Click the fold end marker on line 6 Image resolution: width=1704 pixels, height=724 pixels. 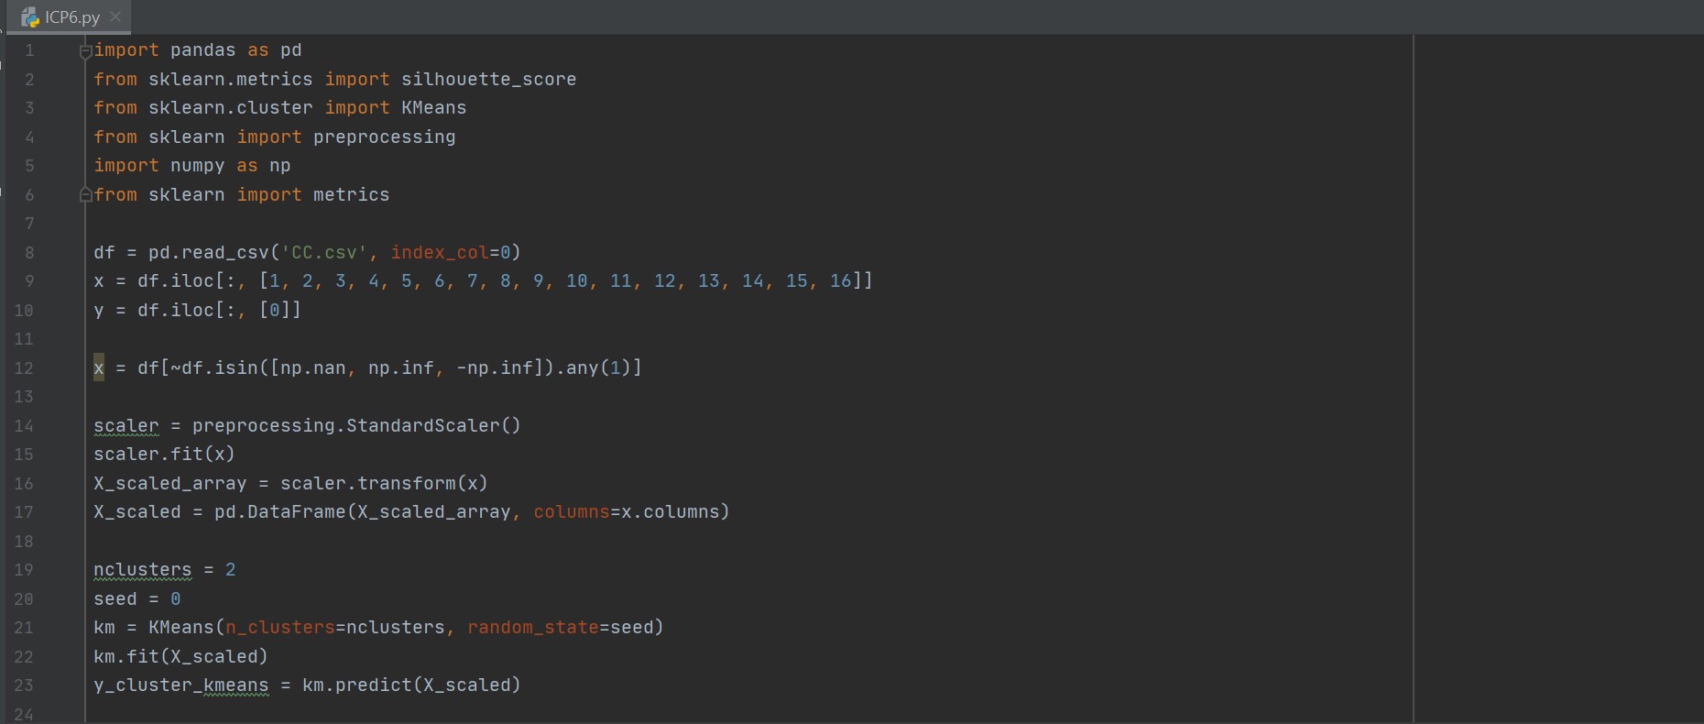(85, 194)
